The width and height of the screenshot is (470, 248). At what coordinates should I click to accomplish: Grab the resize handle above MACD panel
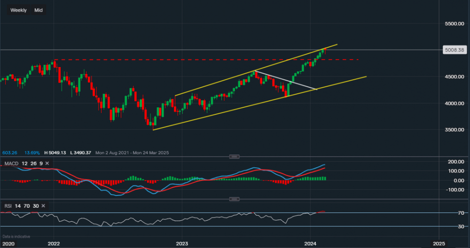click(x=235, y=156)
